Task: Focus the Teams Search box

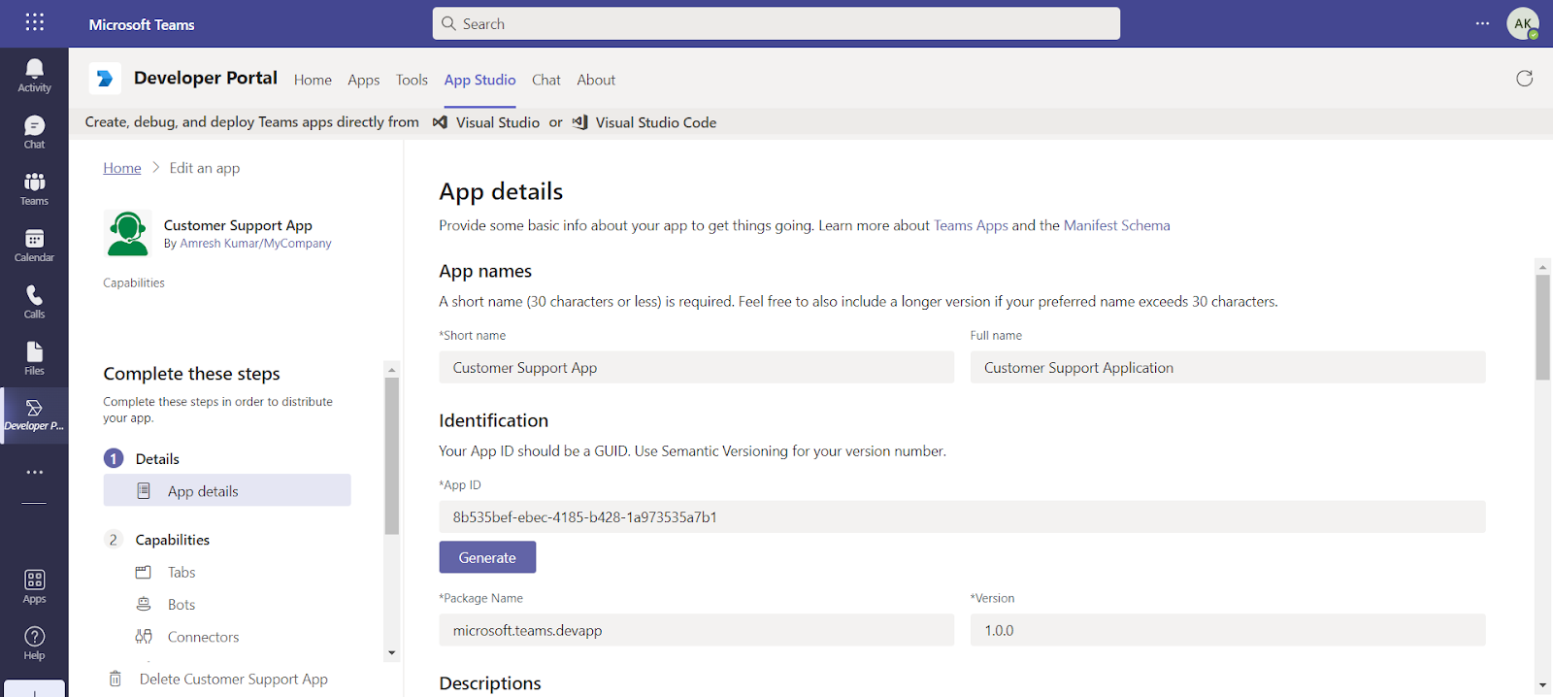Action: coord(776,23)
